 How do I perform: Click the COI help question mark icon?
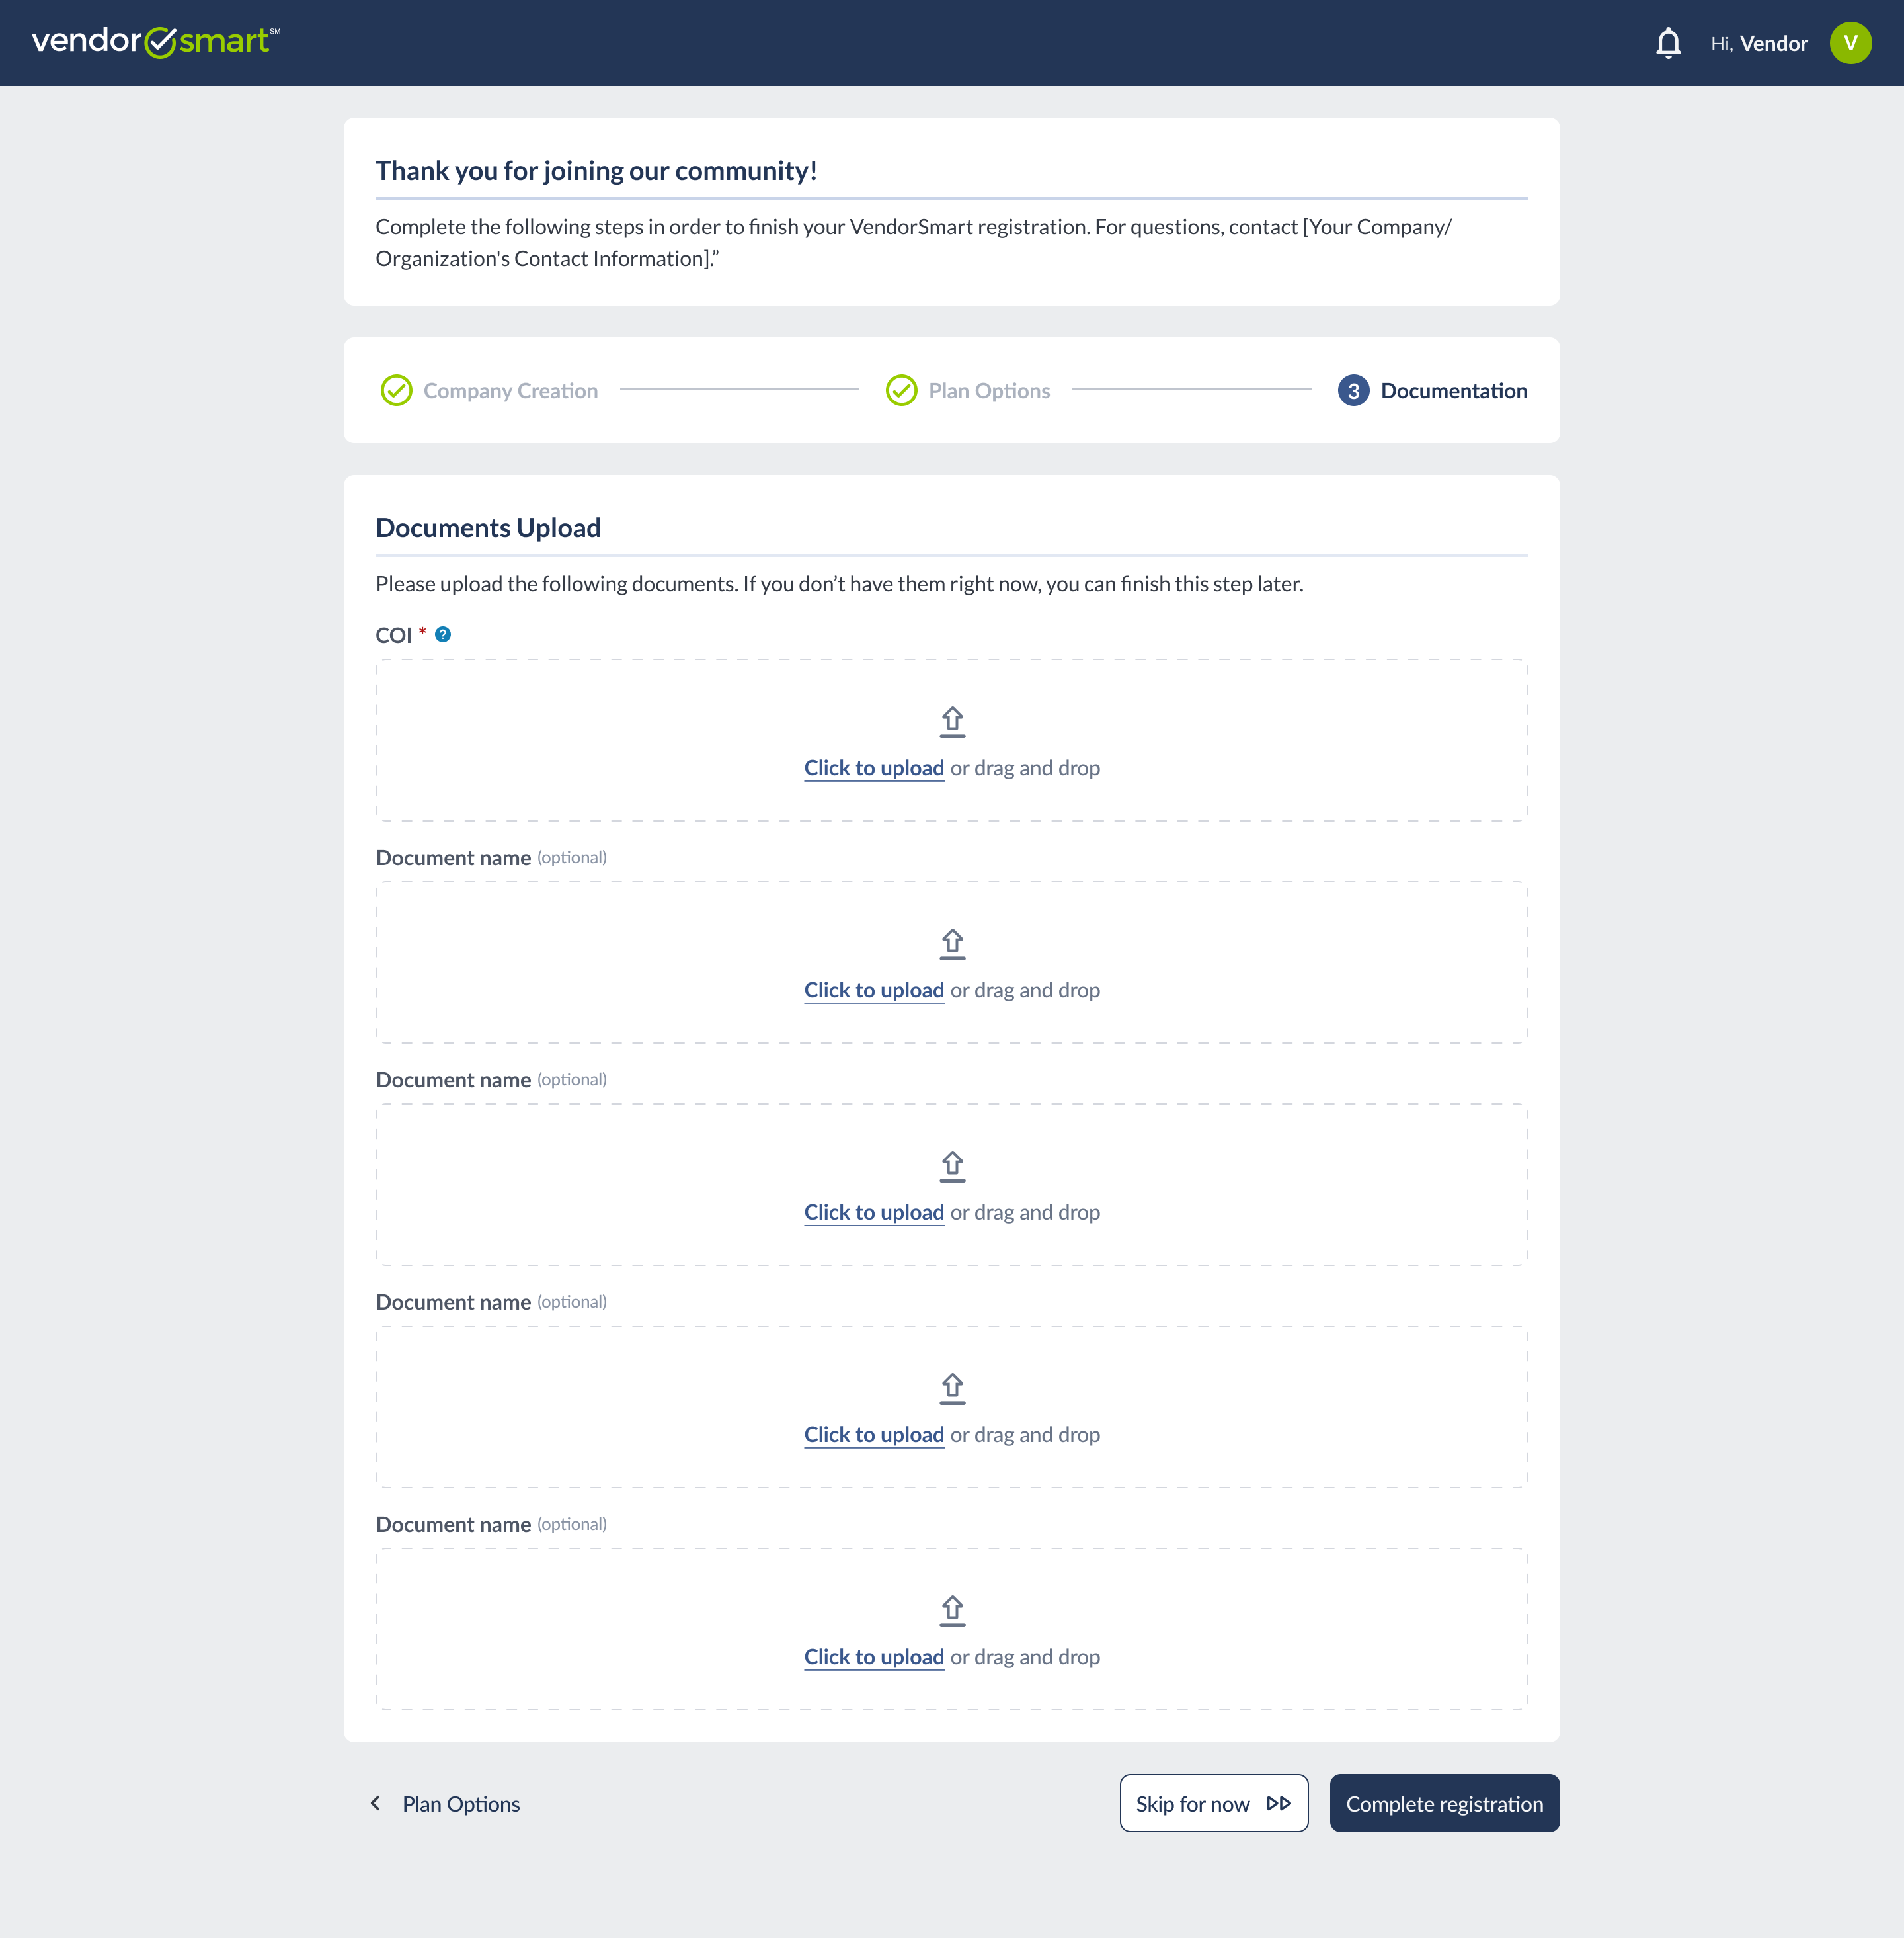[x=443, y=634]
